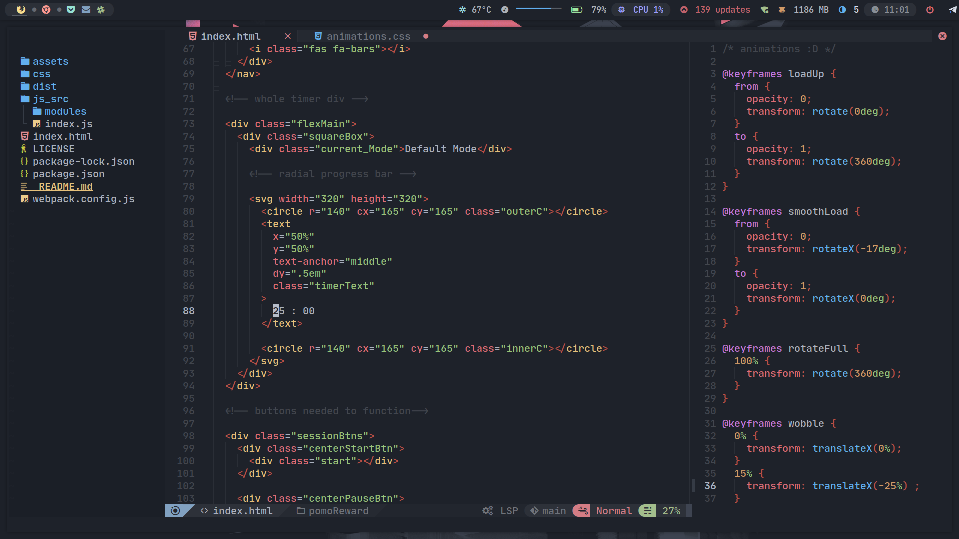This screenshot has width=959, height=539.
Task: Launch Chrome from the top bar
Action: pyautogui.click(x=46, y=10)
